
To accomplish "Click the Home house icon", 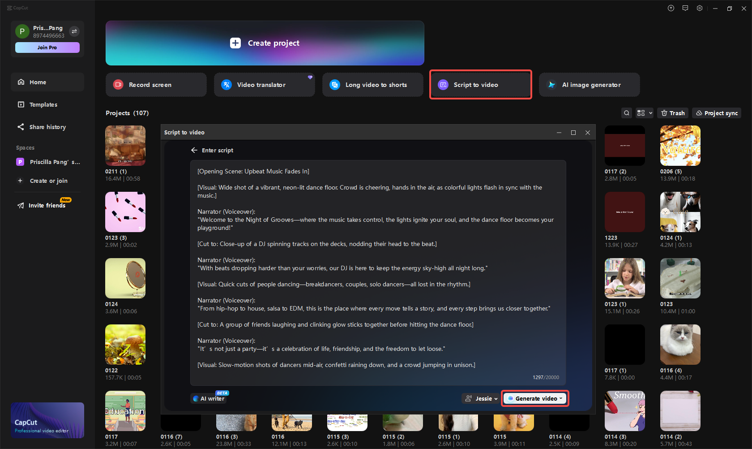I will [x=21, y=82].
